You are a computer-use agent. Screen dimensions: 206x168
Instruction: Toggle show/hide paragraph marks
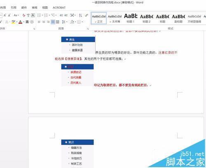point(87,15)
